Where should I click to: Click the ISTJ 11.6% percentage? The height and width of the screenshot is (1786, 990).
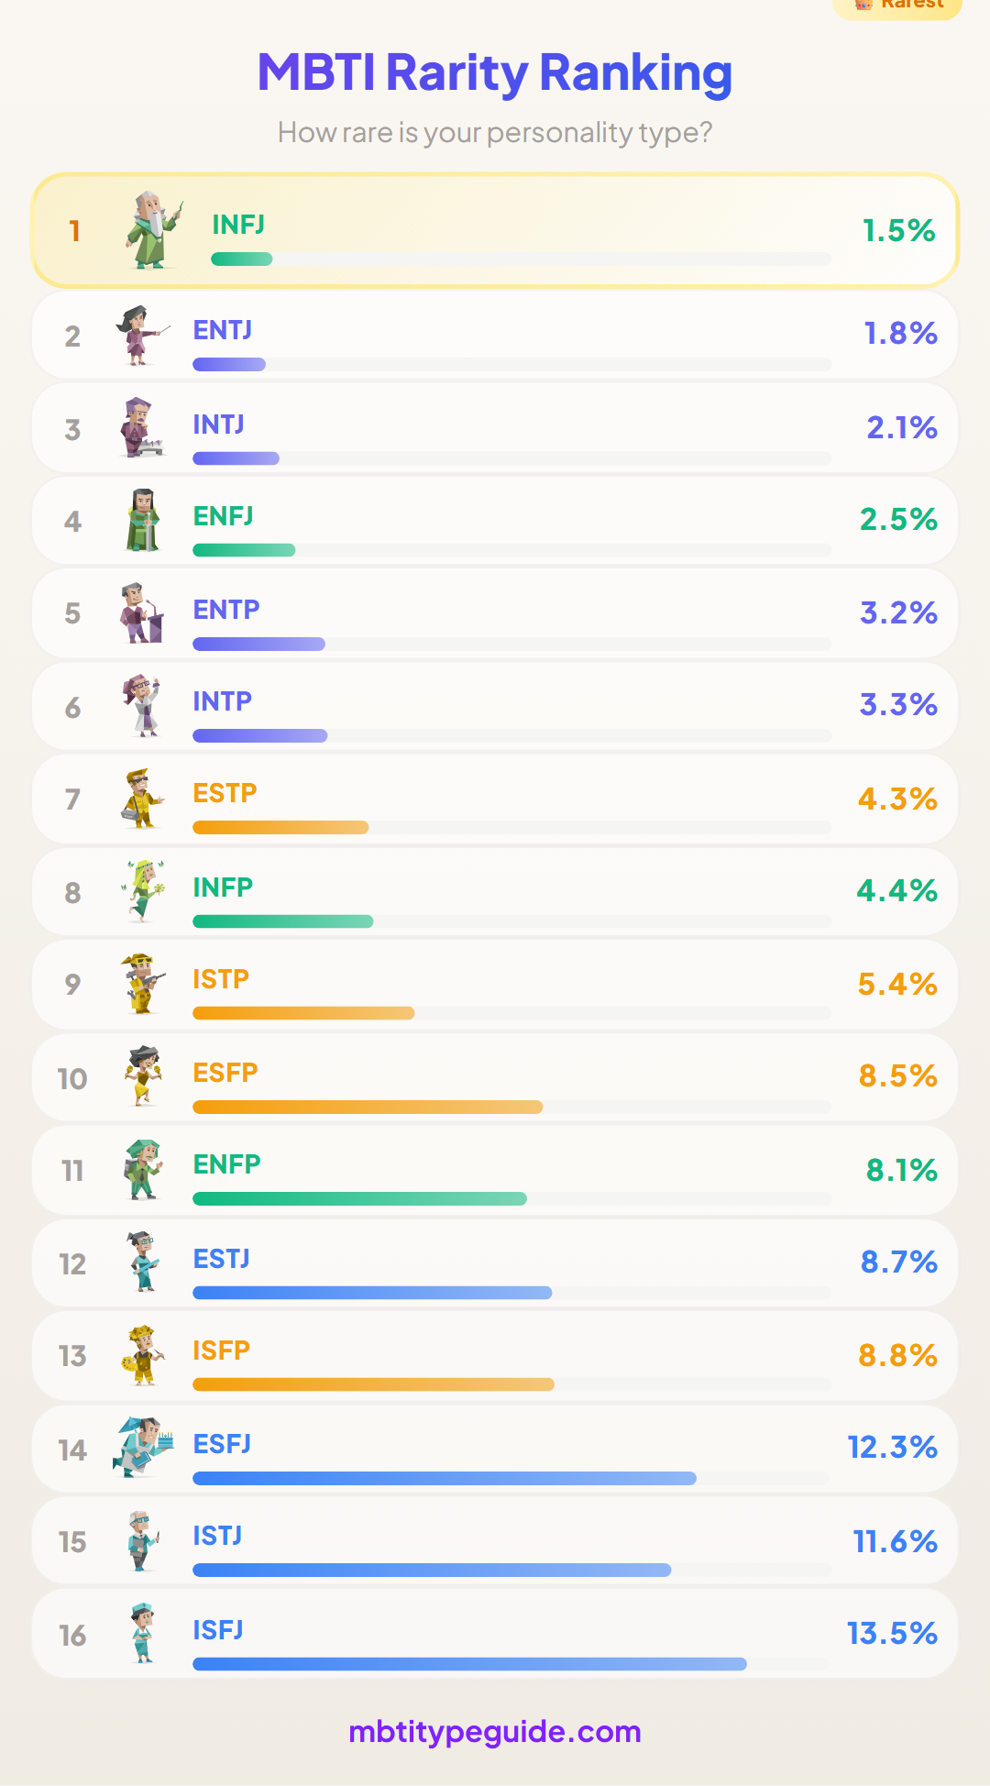click(895, 1541)
